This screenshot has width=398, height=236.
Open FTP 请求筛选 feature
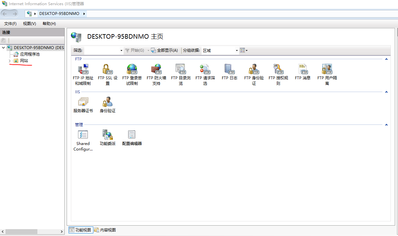[x=205, y=74]
